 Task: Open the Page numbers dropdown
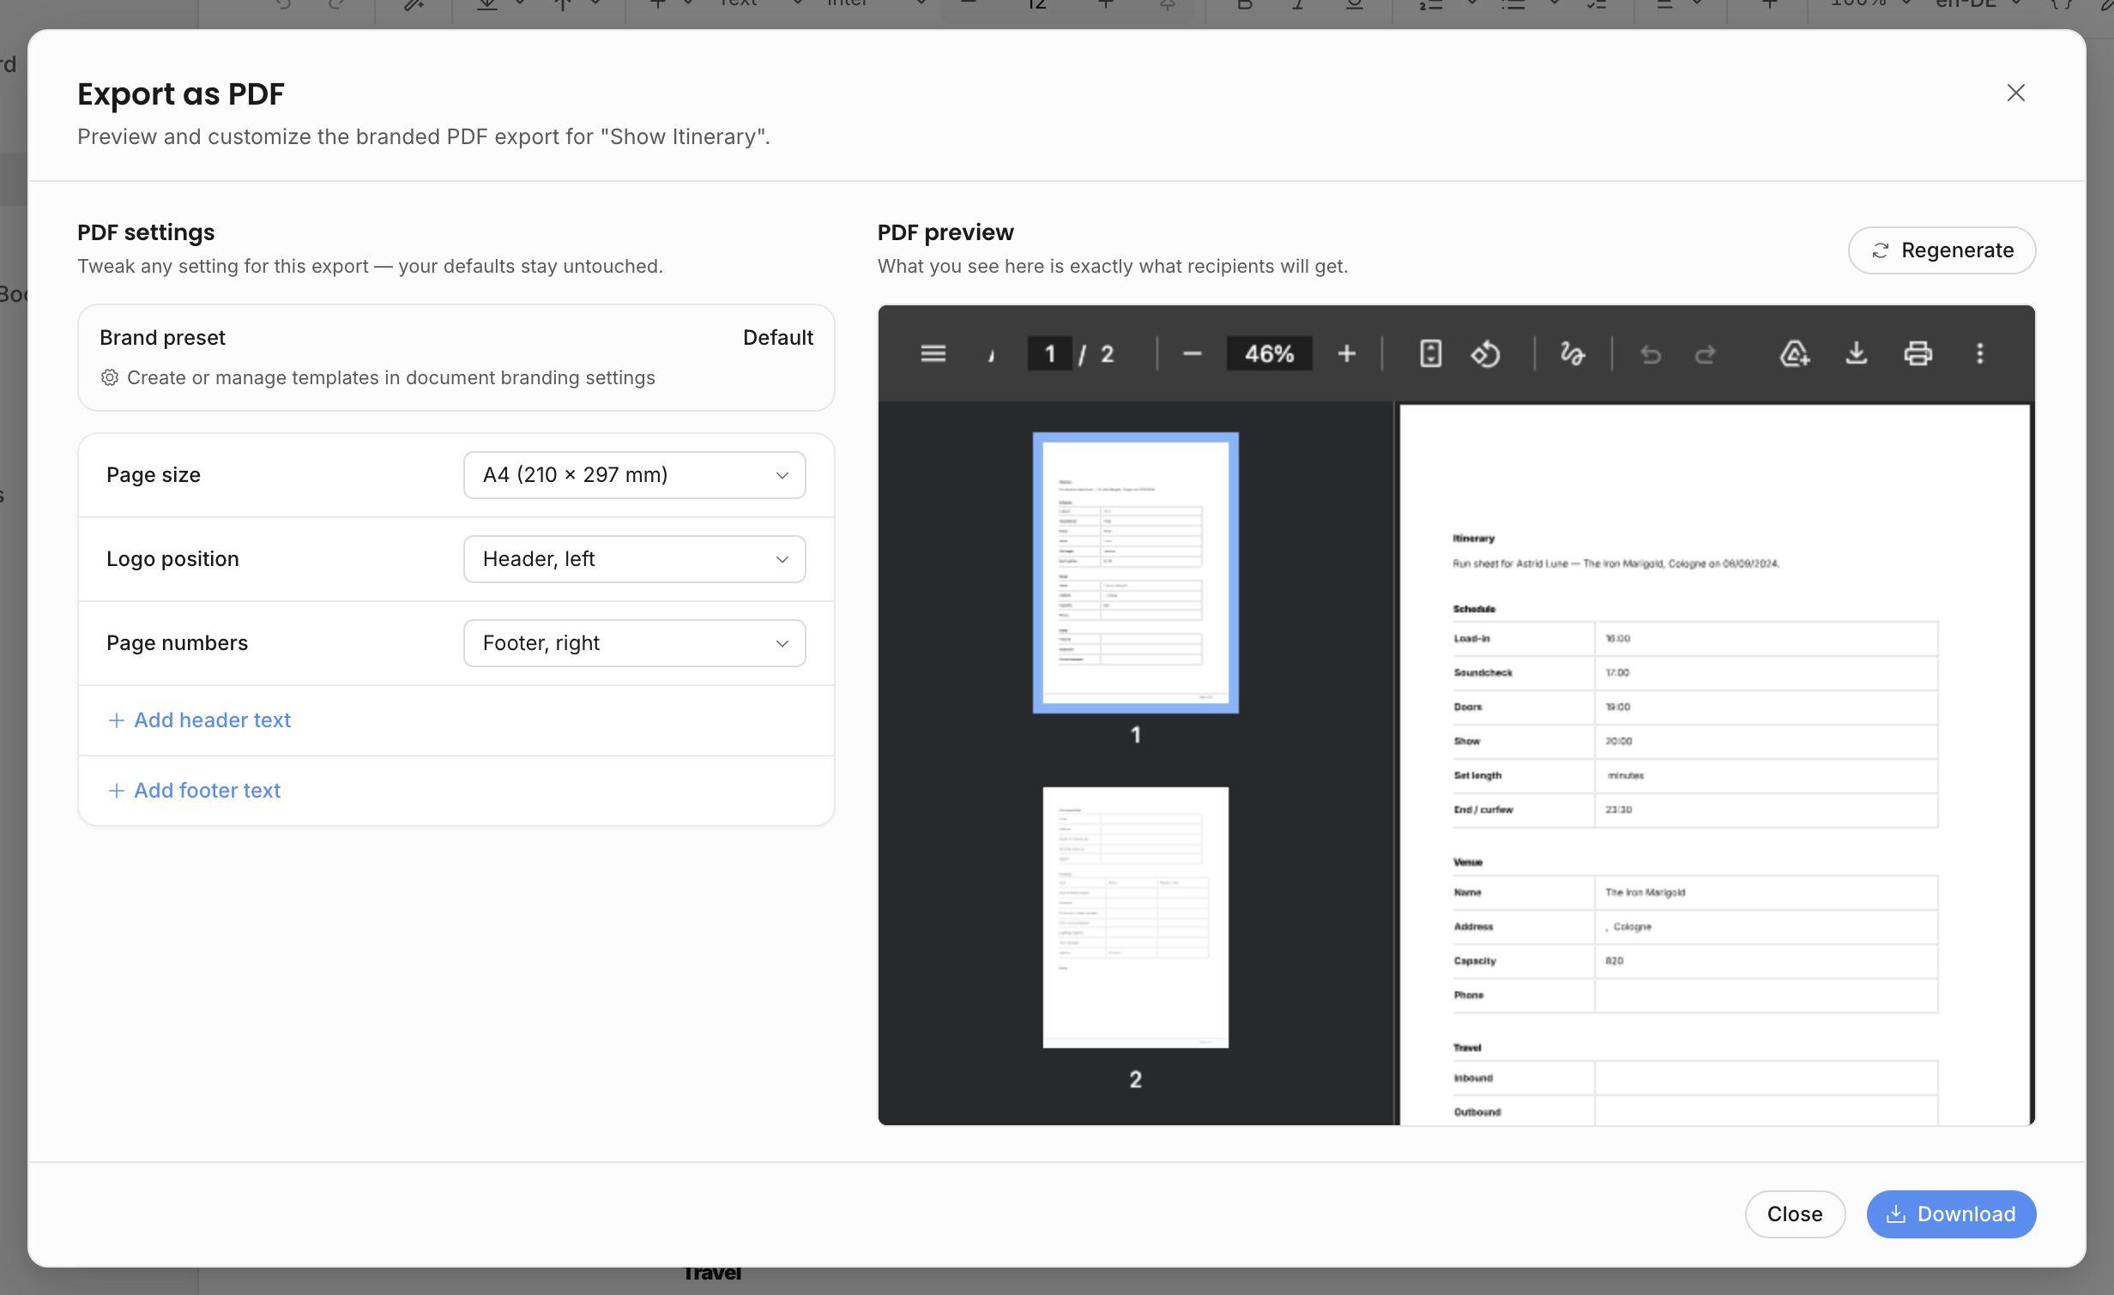[x=634, y=643]
